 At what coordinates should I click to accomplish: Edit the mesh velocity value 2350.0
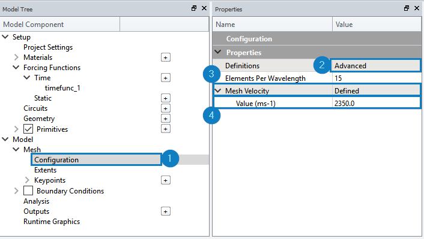coord(377,103)
